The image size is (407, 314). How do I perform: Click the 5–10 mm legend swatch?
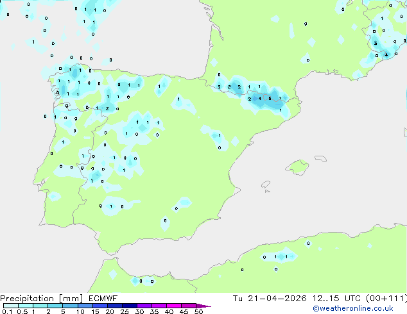pos(70,306)
